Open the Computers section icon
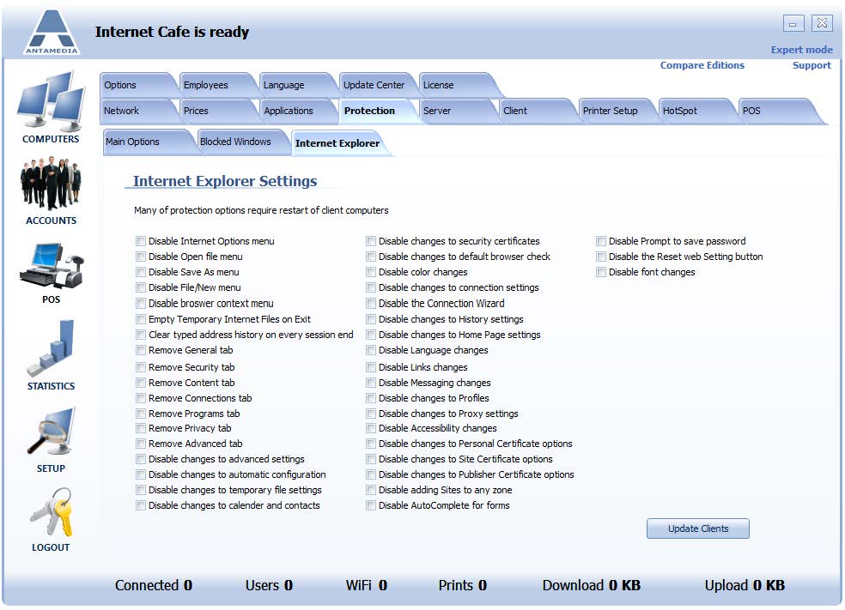This screenshot has width=845, height=610. pyautogui.click(x=51, y=102)
